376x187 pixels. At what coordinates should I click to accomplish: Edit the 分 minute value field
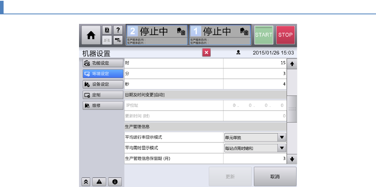tap(255, 74)
